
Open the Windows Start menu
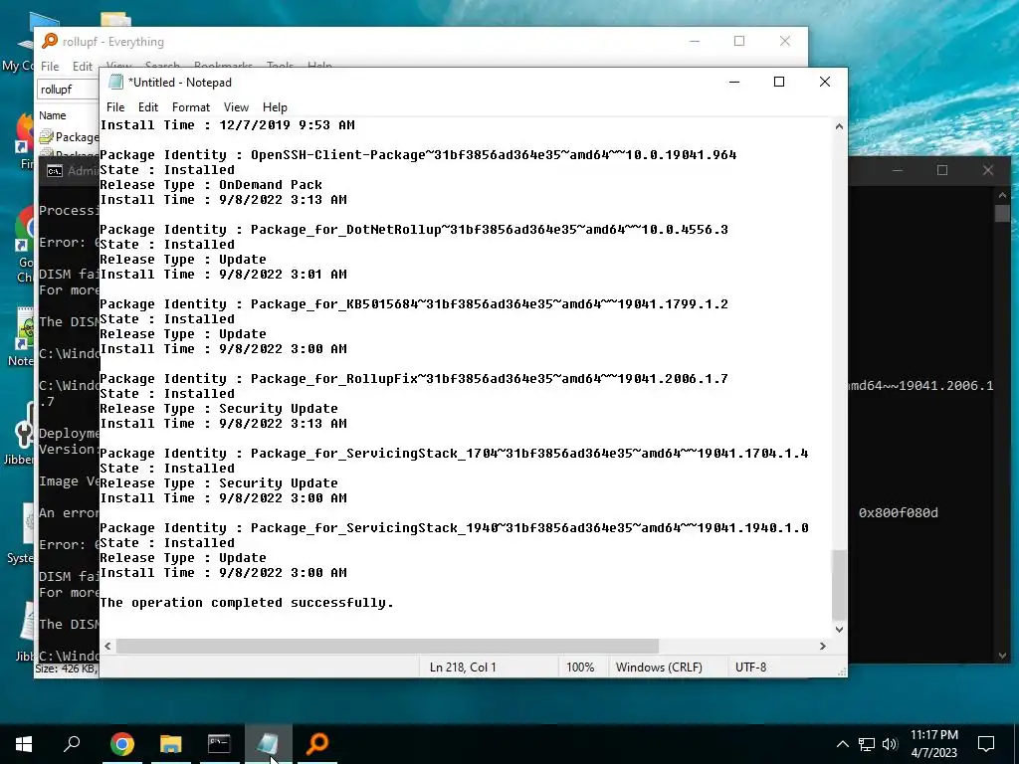click(24, 744)
